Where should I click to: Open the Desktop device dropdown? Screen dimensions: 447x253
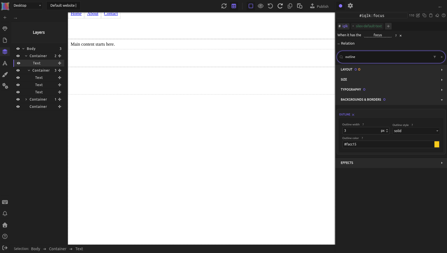[27, 5]
